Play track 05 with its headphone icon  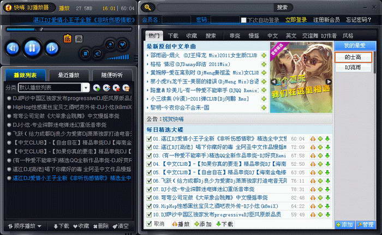pos(313,172)
